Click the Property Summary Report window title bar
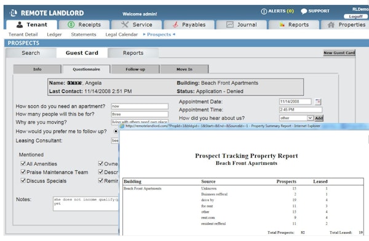The width and height of the screenshot is (369, 241). [244, 126]
